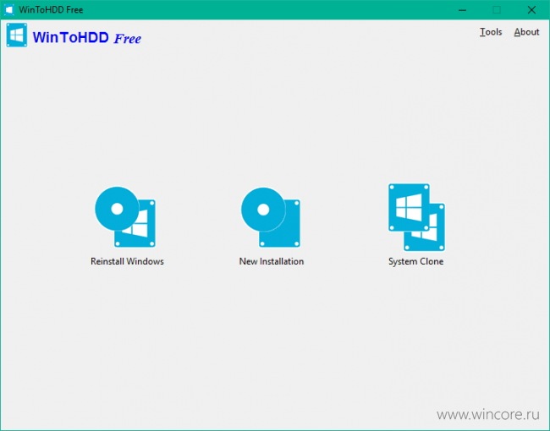Screen dimensions: 550x431
Task: Click the blue "WinToHDD Free" header title
Action: 86,38
